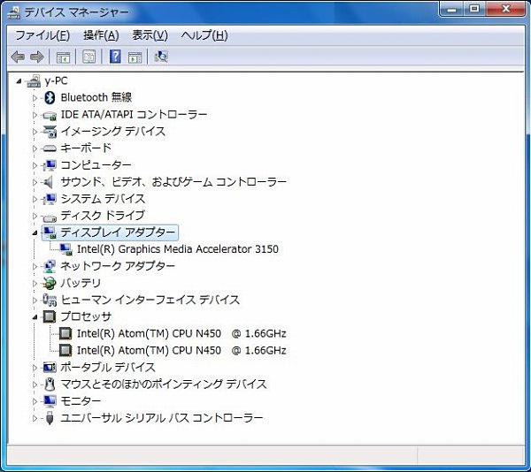The width and height of the screenshot is (531, 472).
Task: Collapse the ディスプレイ アダプター node
Action: pyautogui.click(x=36, y=232)
